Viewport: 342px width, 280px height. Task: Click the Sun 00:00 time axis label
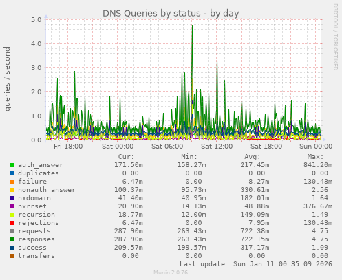(x=316, y=147)
